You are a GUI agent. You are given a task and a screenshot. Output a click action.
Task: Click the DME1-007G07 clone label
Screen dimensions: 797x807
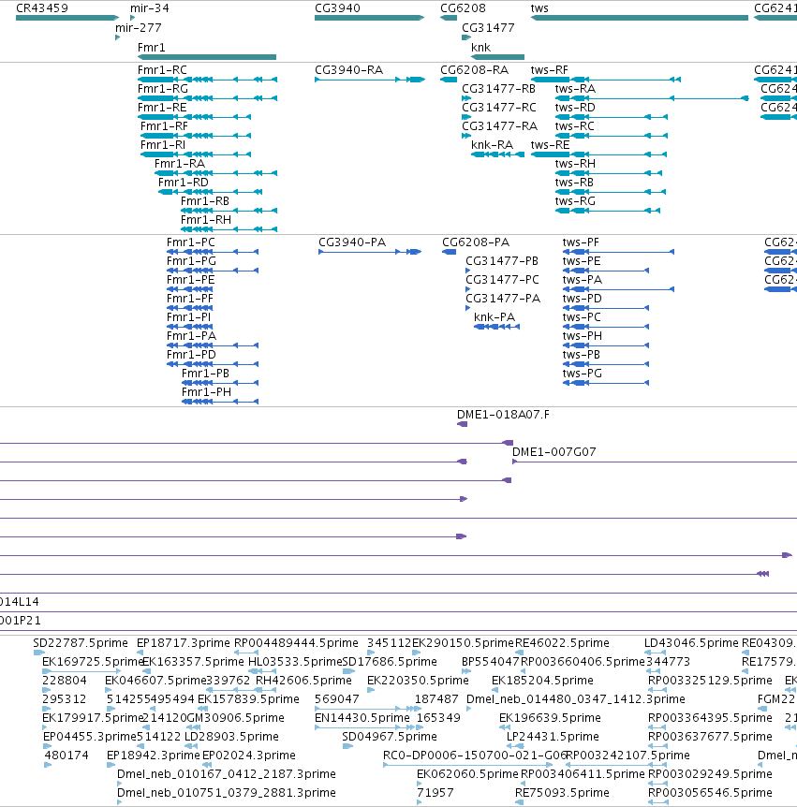554,452
